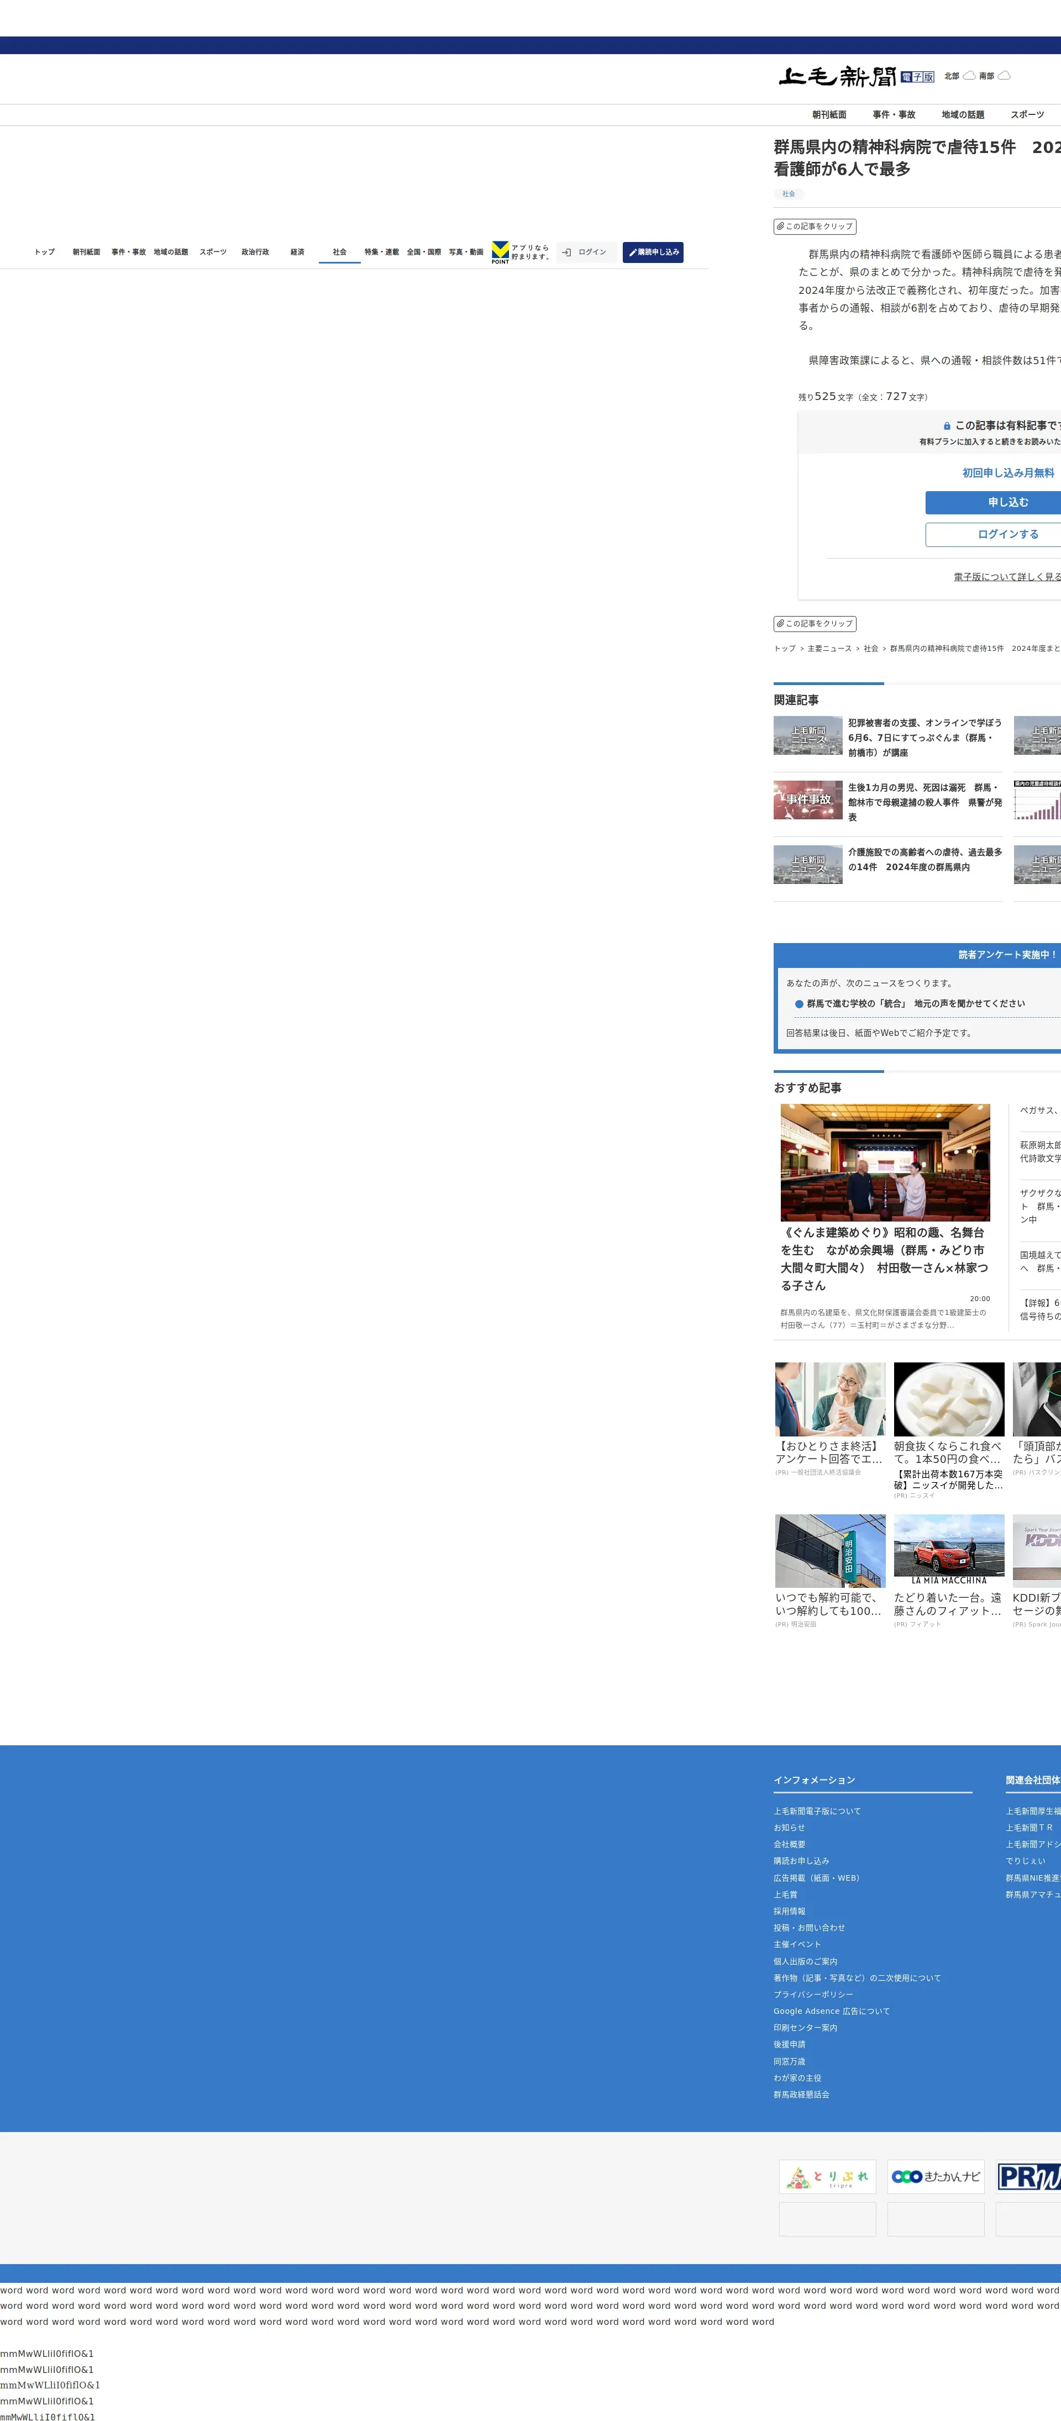Open the ながめ余興場 theater photo

click(885, 1162)
